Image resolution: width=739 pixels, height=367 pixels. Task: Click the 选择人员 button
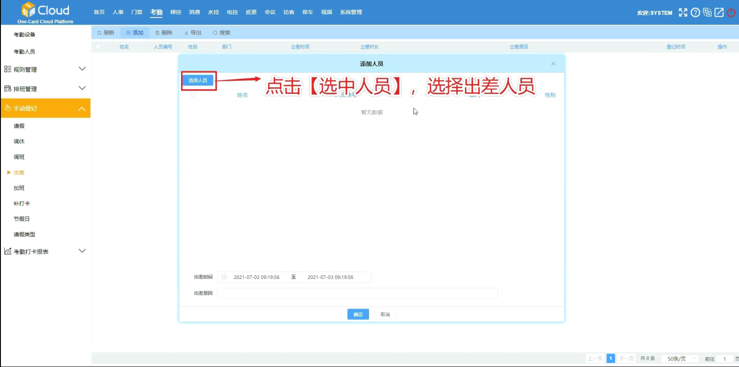point(198,80)
